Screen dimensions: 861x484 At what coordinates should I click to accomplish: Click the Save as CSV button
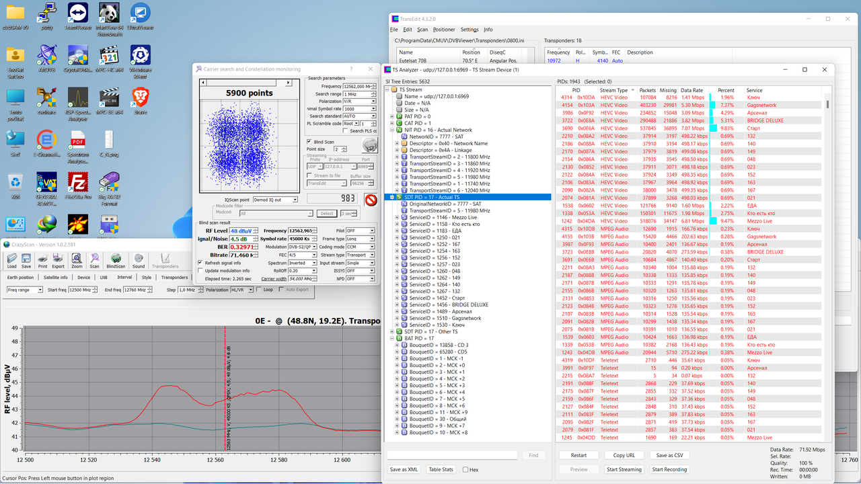click(x=669, y=455)
